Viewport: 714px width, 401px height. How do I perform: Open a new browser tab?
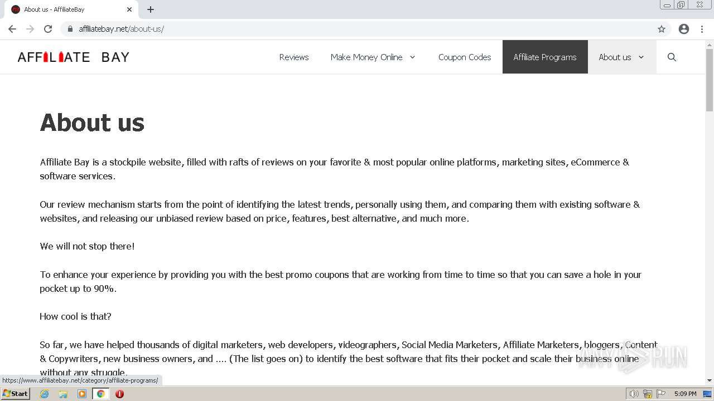[x=151, y=9]
